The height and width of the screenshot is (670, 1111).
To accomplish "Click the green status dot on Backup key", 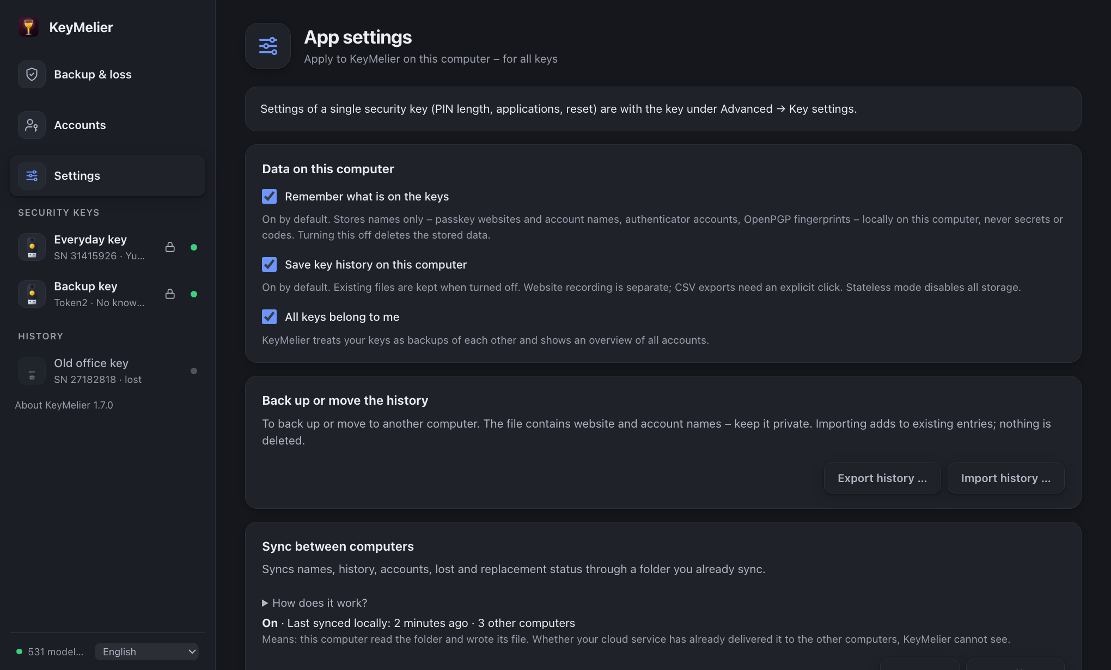I will click(194, 294).
